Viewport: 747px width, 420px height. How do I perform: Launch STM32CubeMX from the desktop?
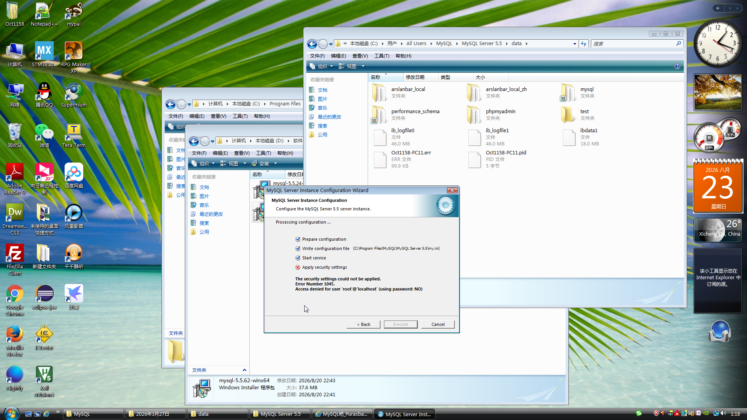(44, 54)
